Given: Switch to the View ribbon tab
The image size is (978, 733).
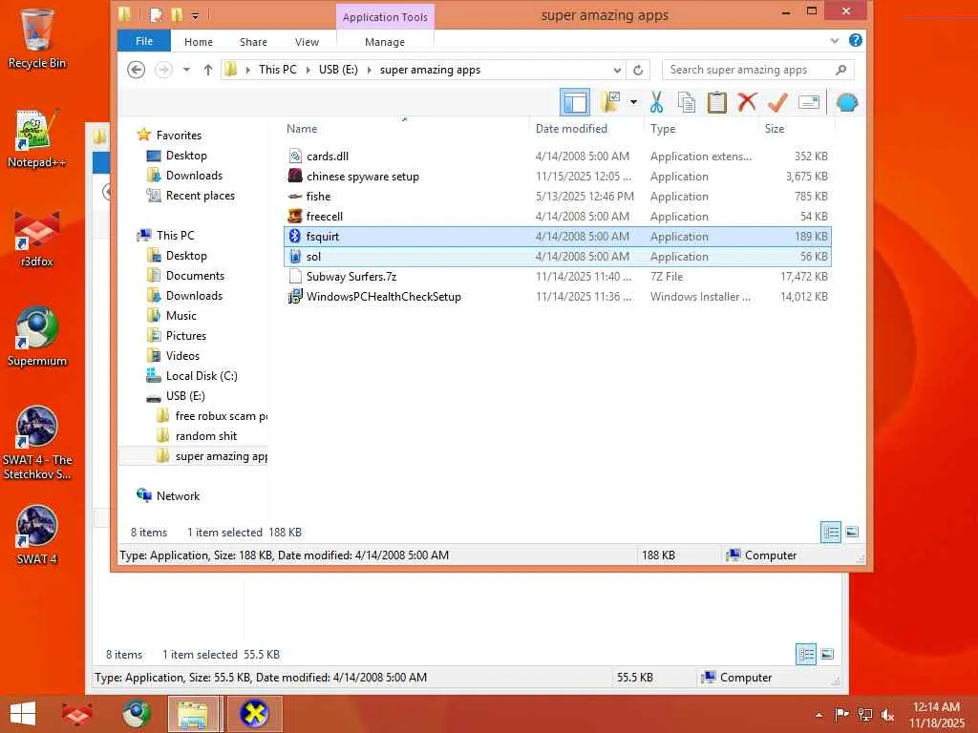Looking at the screenshot, I should pos(307,42).
